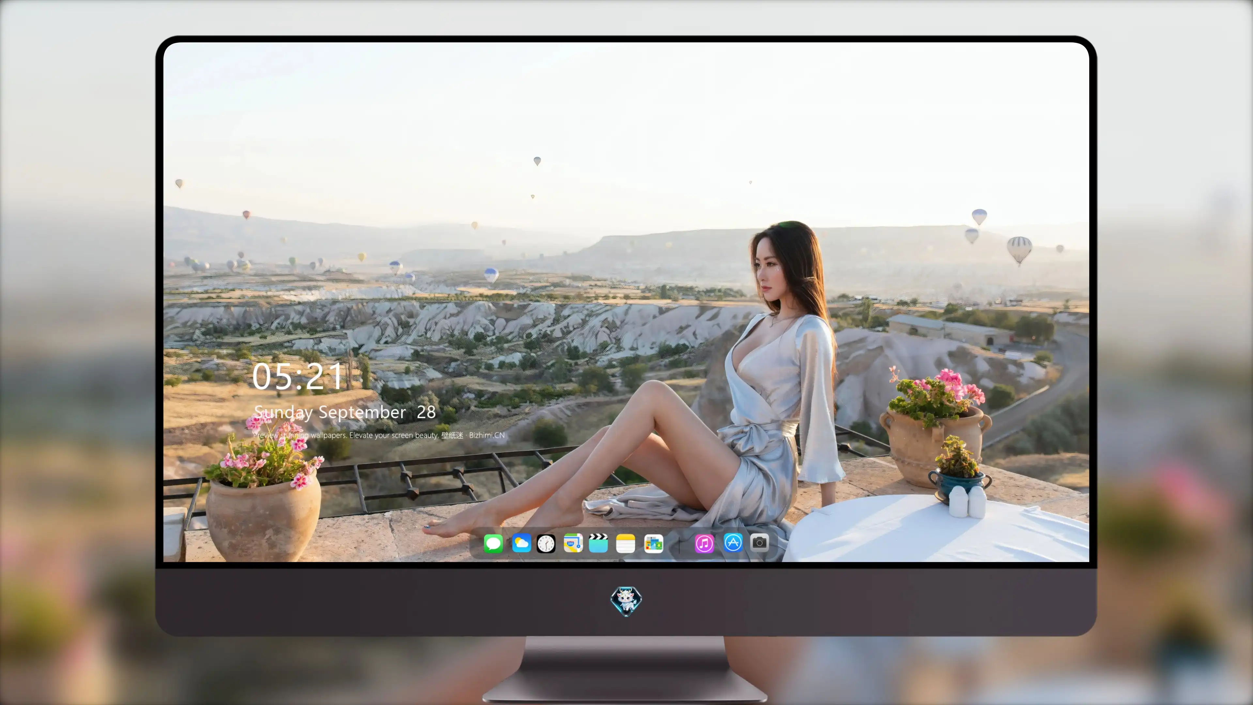Launch the Camera app in dock

(759, 542)
